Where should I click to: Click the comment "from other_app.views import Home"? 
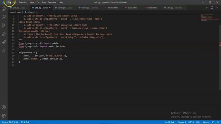[67, 25]
